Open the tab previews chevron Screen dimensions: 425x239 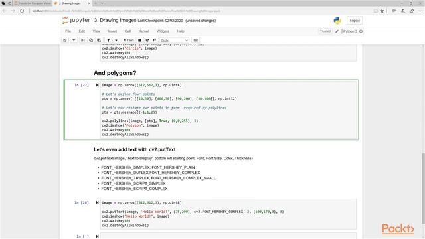tap(102, 3)
